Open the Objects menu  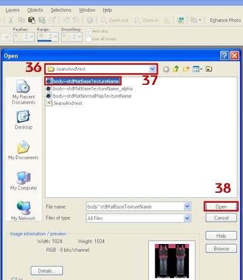click(35, 10)
